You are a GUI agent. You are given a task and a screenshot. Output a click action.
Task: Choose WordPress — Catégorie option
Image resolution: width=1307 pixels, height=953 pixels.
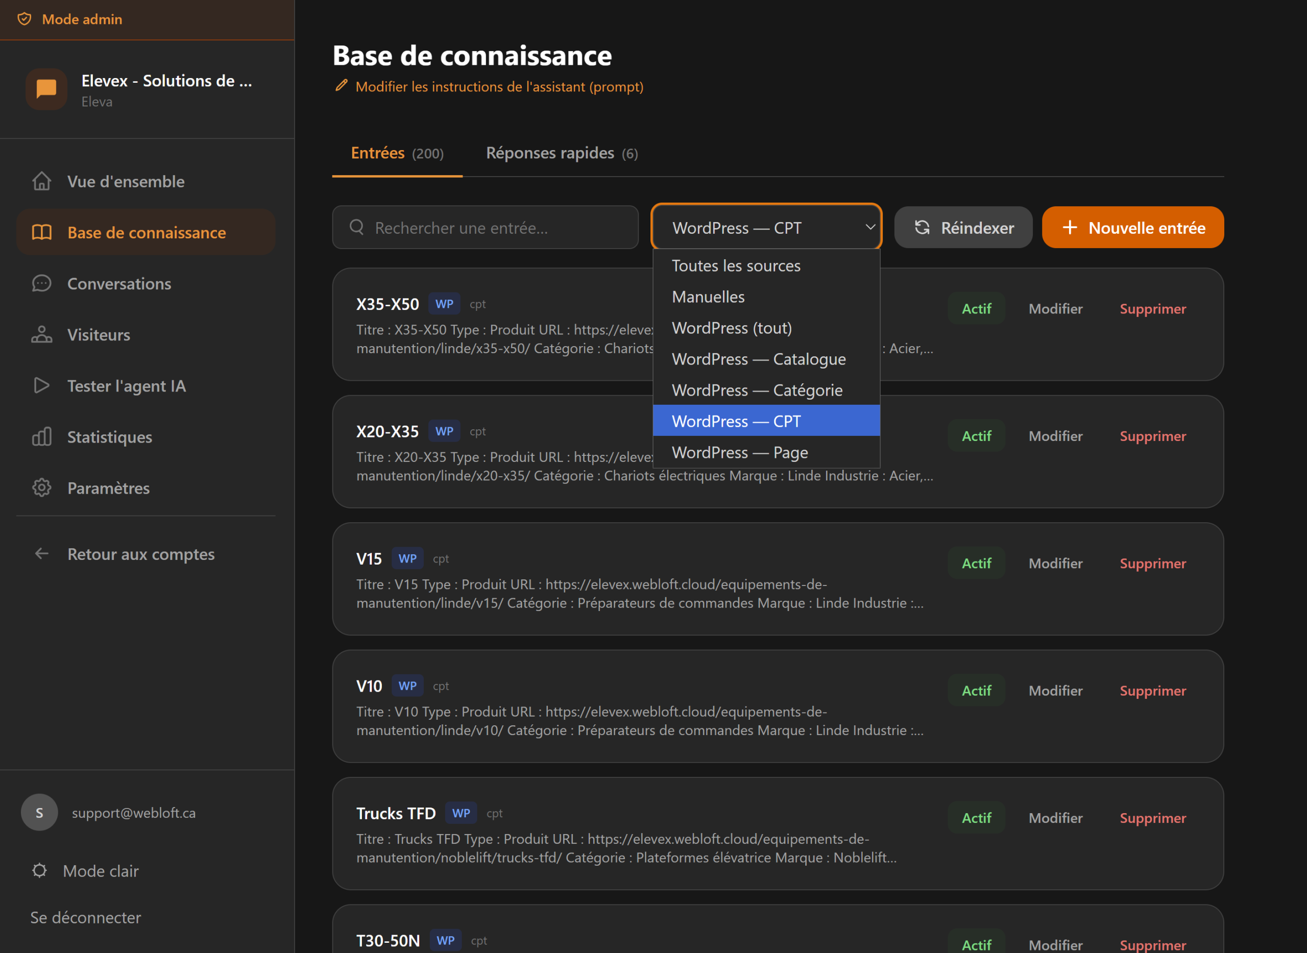(766, 390)
